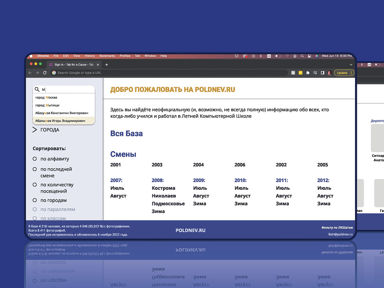384x288 pixels.
Task: Open the Edit menu
Action: [x=66, y=56]
